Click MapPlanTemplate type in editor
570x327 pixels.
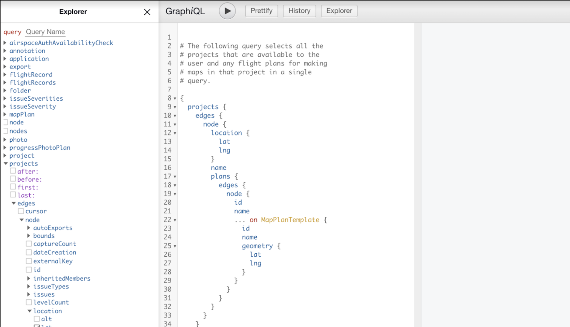(x=290, y=220)
